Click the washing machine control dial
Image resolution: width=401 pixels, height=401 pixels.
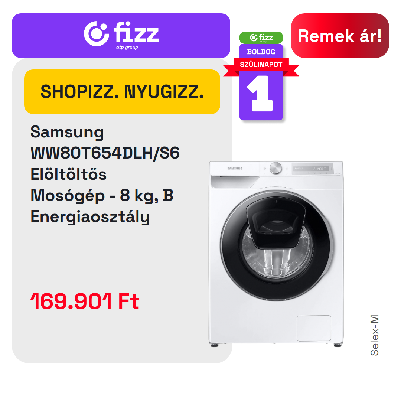[276, 168]
